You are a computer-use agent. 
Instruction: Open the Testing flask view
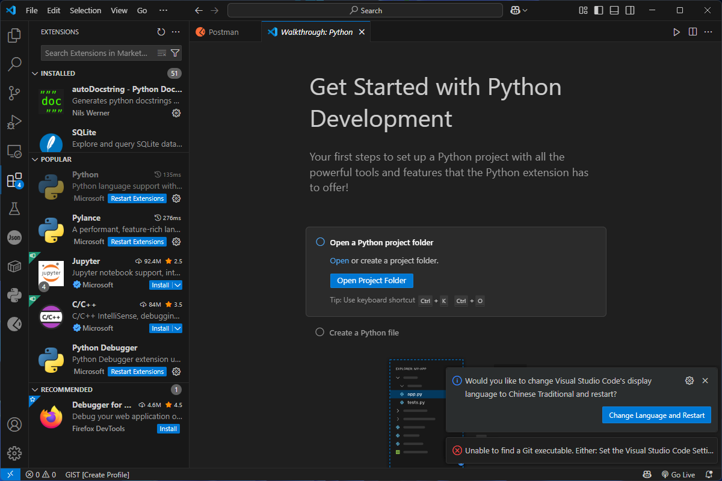click(14, 209)
